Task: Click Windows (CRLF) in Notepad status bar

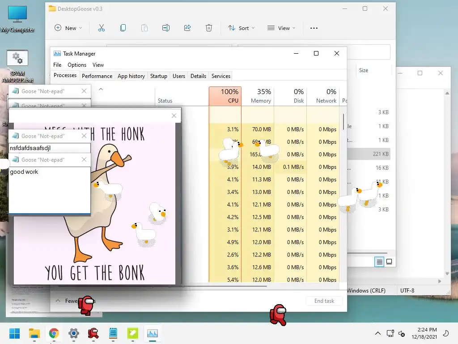Action: (366, 290)
